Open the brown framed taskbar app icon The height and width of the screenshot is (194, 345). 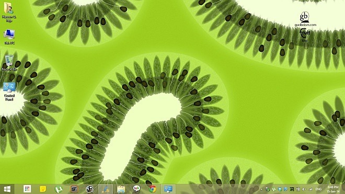pyautogui.click(x=74, y=189)
